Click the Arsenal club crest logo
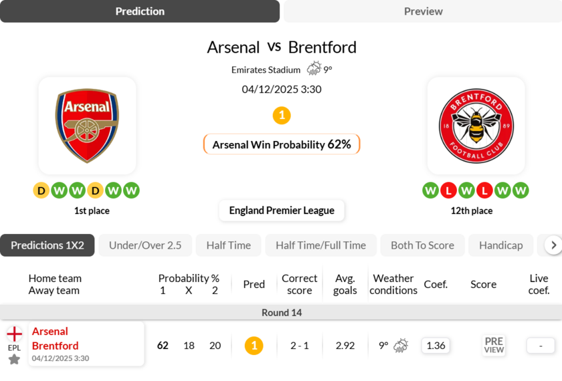 pyautogui.click(x=87, y=126)
